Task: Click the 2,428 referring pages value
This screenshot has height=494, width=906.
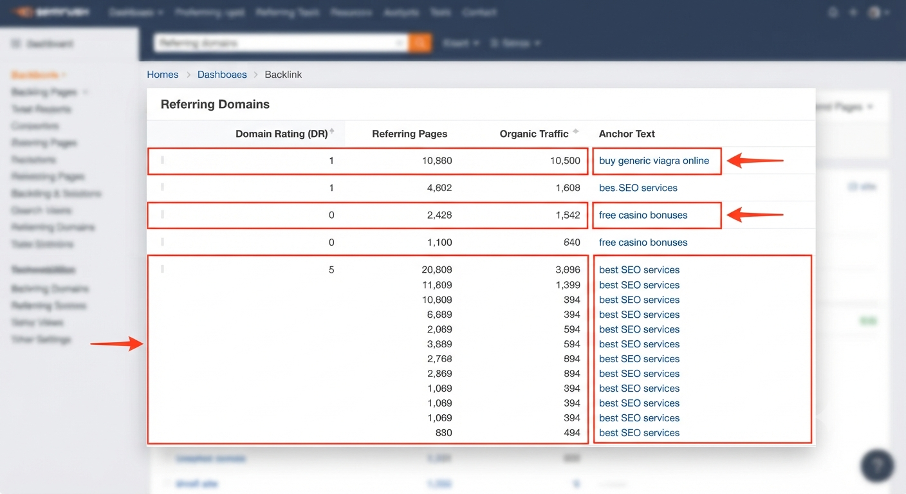Action: 439,215
